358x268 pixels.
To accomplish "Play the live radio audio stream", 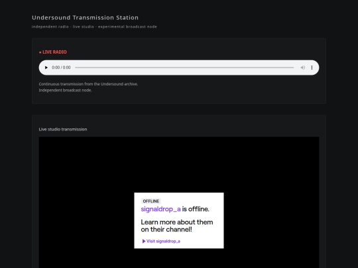I will tap(46, 67).
